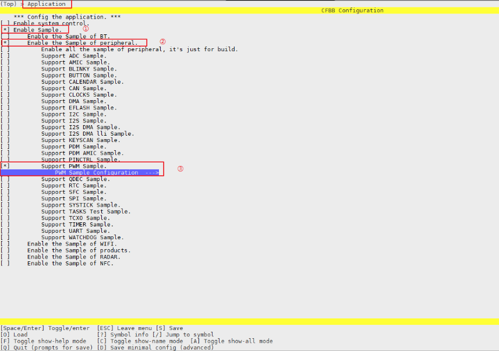Select Support SPI Sample entry
Image resolution: width=499 pixels, height=351 pixels.
(x=73, y=198)
